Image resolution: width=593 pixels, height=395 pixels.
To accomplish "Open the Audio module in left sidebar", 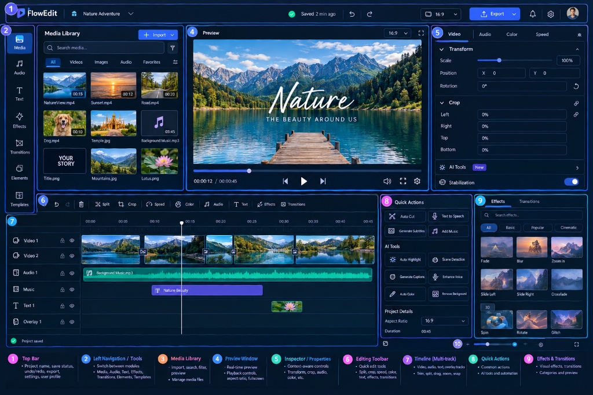I will click(x=20, y=67).
